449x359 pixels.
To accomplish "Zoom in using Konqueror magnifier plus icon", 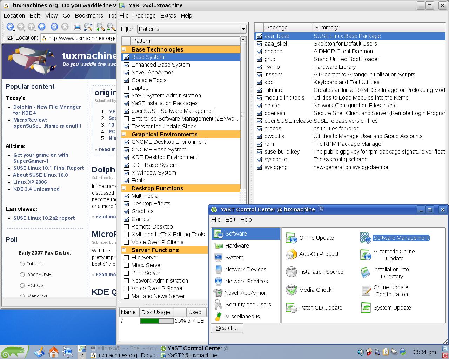I will [101, 27].
